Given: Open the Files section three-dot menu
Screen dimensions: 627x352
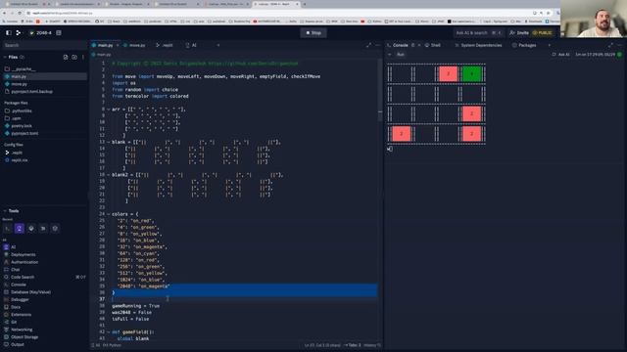Looking at the screenshot, I should (83, 57).
